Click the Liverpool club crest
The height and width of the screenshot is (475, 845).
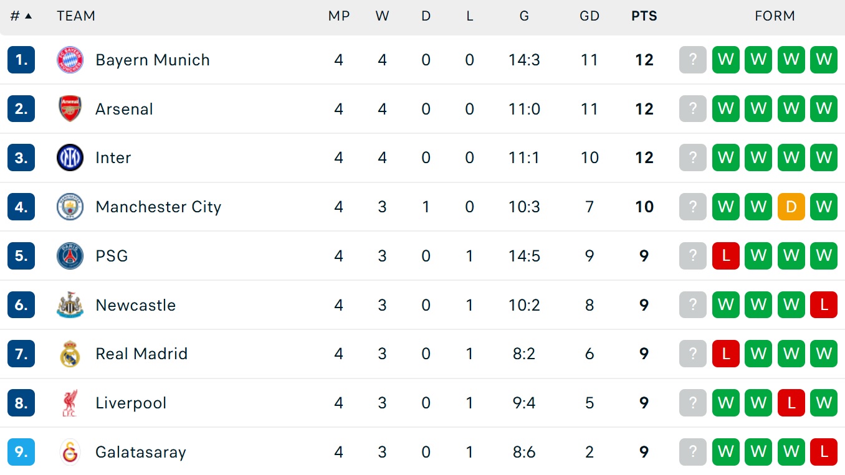tap(70, 403)
